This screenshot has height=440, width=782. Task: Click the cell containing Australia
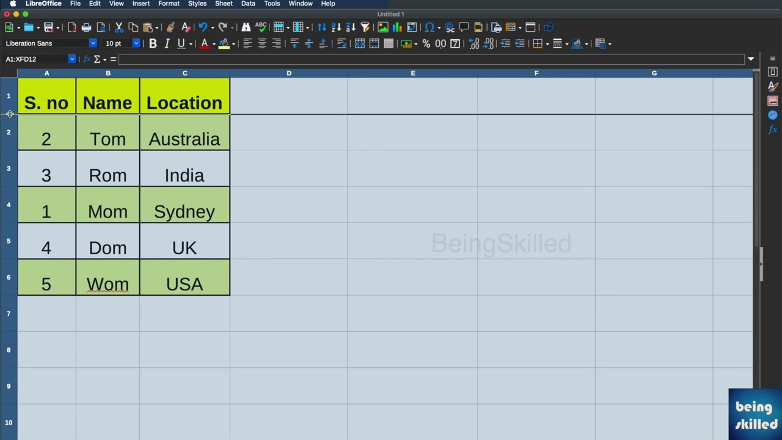(x=185, y=133)
